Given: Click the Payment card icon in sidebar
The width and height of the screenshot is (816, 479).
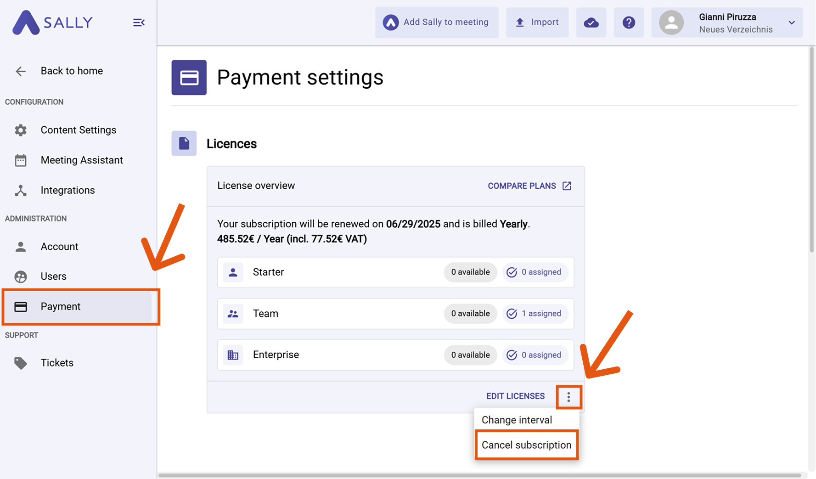Looking at the screenshot, I should click(x=21, y=307).
